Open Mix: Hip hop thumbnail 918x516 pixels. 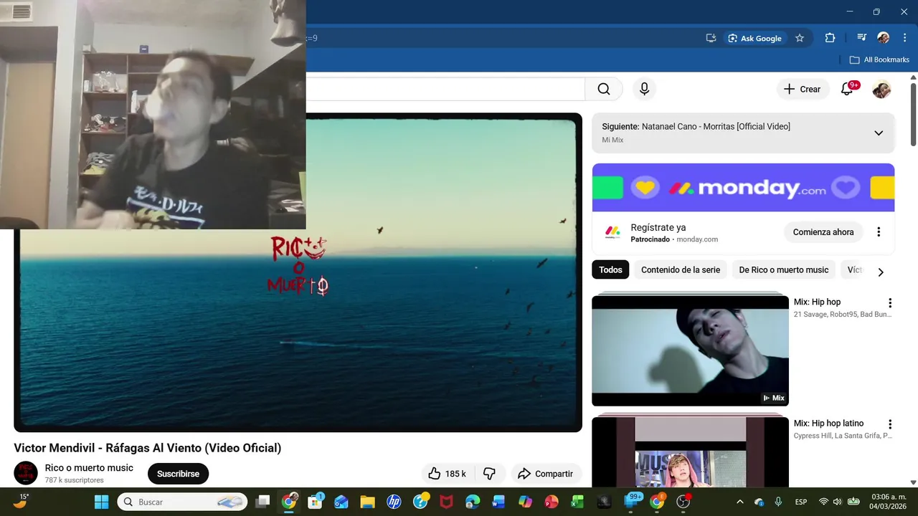pyautogui.click(x=690, y=350)
